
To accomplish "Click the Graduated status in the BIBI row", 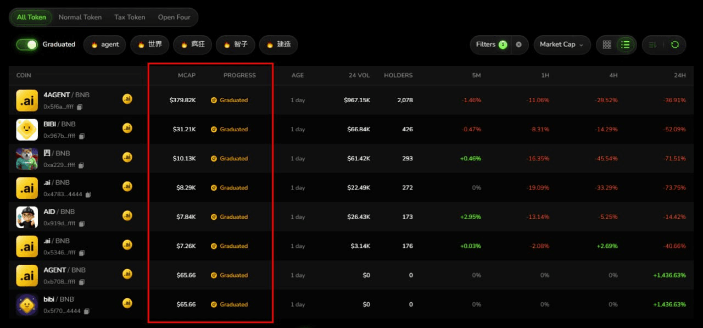I will click(230, 129).
